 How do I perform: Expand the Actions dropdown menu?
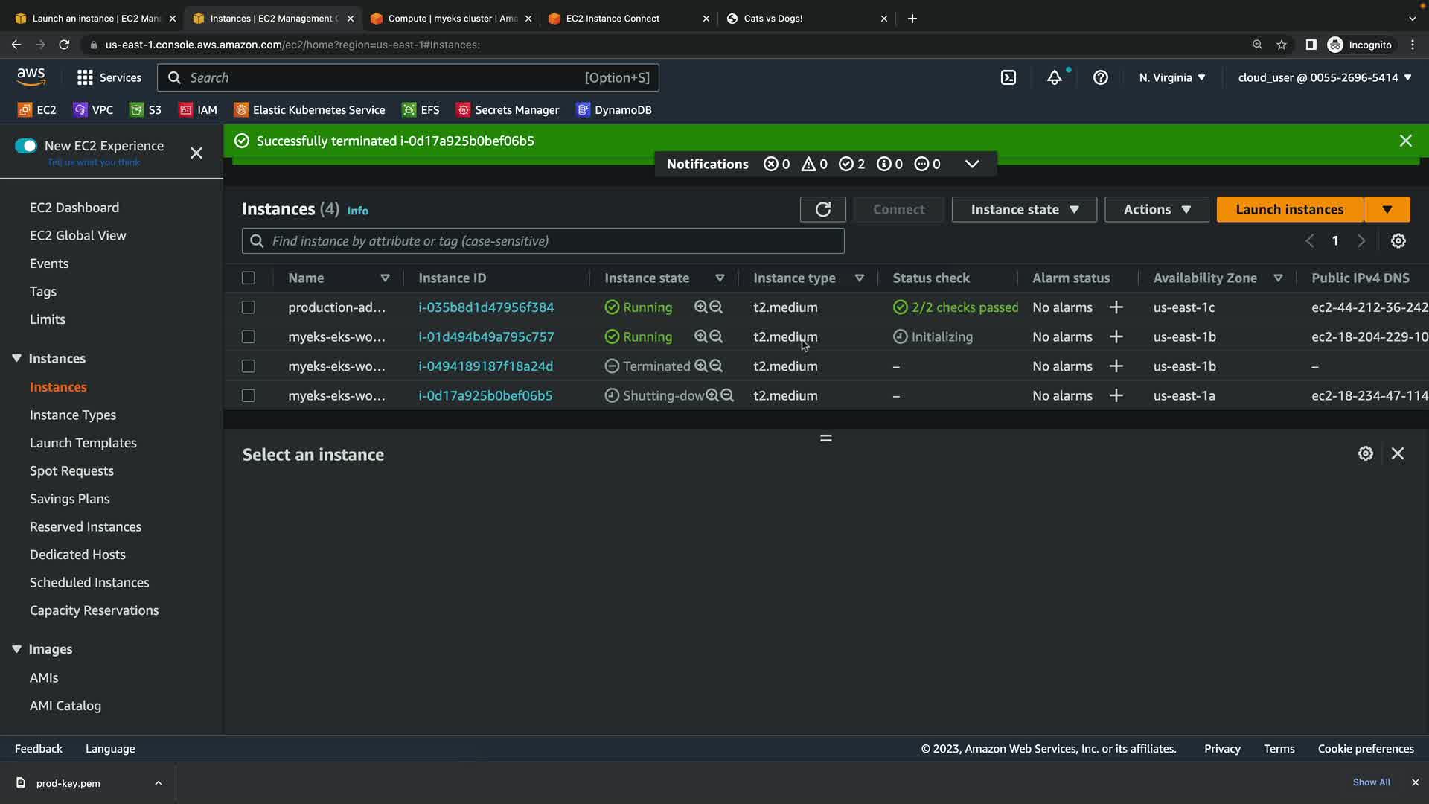click(x=1156, y=210)
